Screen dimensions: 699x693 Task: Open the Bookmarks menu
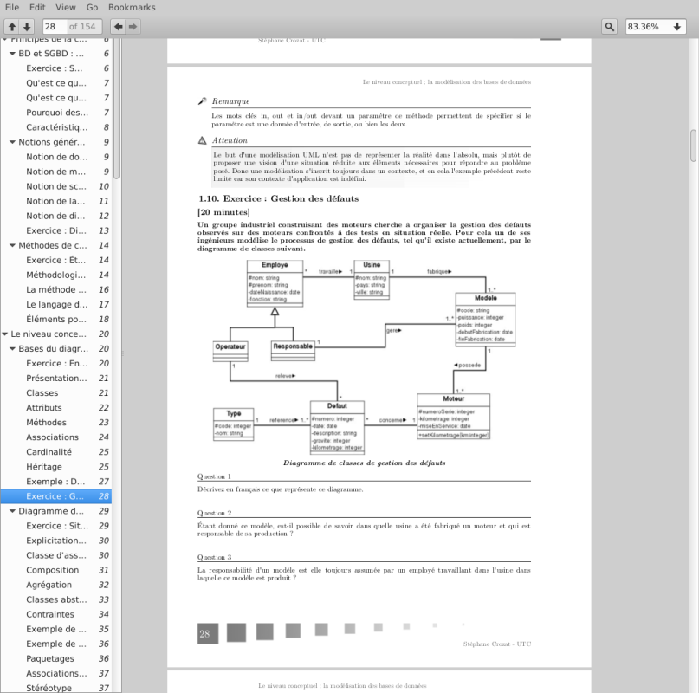click(132, 7)
